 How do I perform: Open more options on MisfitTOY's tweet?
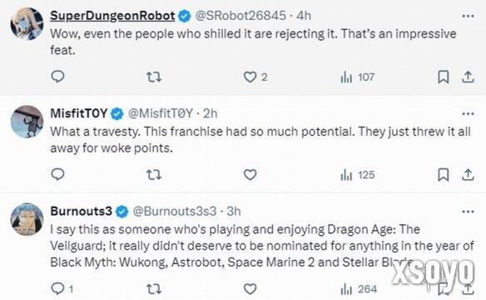(x=468, y=114)
